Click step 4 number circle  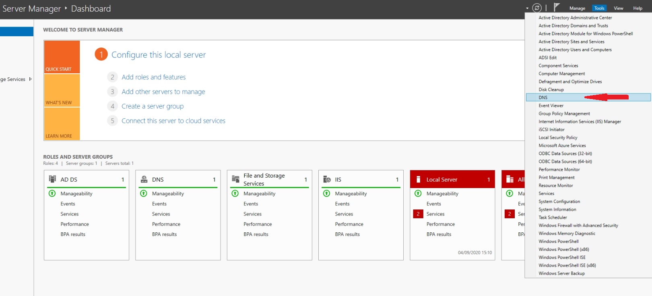[x=112, y=106]
